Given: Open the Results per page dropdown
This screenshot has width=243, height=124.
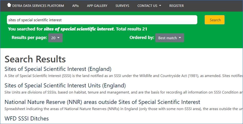Looking at the screenshot, I should (55, 38).
